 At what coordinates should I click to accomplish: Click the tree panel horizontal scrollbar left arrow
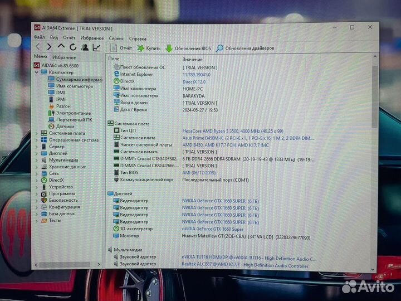[36, 265]
